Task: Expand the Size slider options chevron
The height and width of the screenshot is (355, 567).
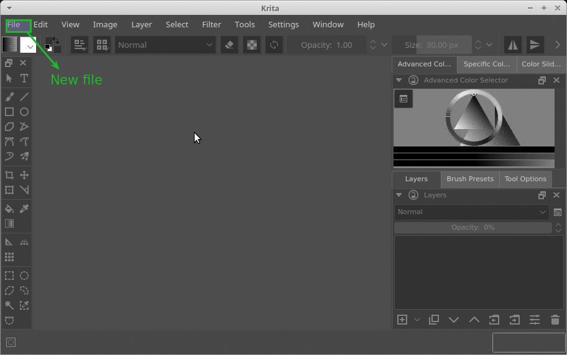Action: pos(489,45)
